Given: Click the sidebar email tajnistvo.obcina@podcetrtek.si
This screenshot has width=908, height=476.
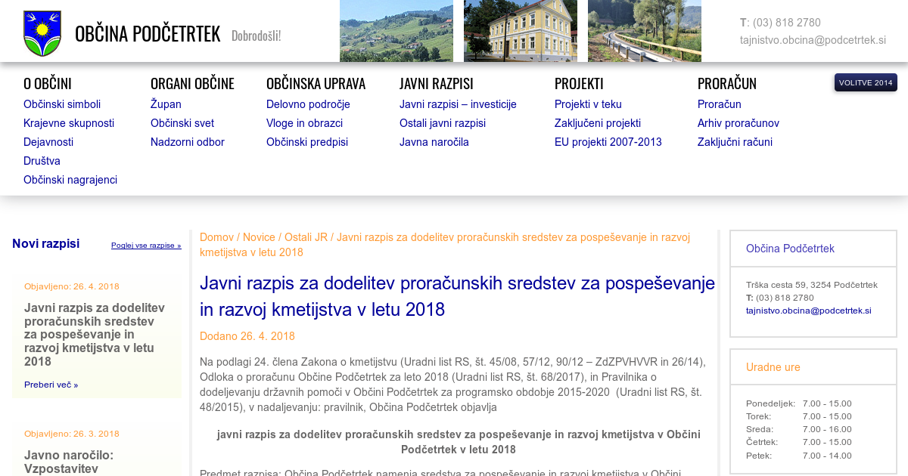Looking at the screenshot, I should [x=808, y=311].
